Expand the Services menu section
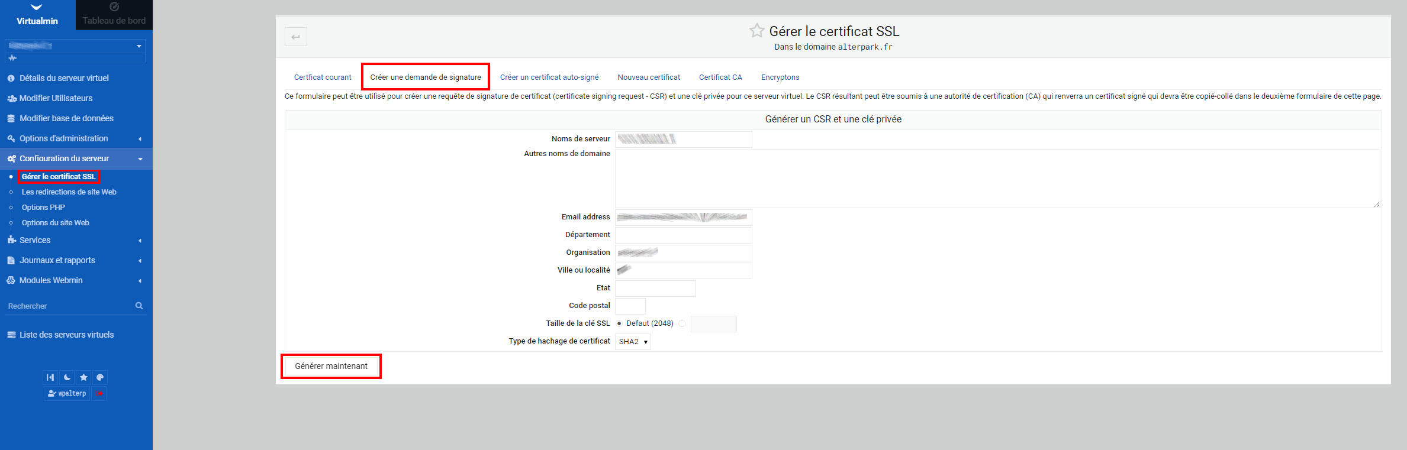 (x=35, y=240)
